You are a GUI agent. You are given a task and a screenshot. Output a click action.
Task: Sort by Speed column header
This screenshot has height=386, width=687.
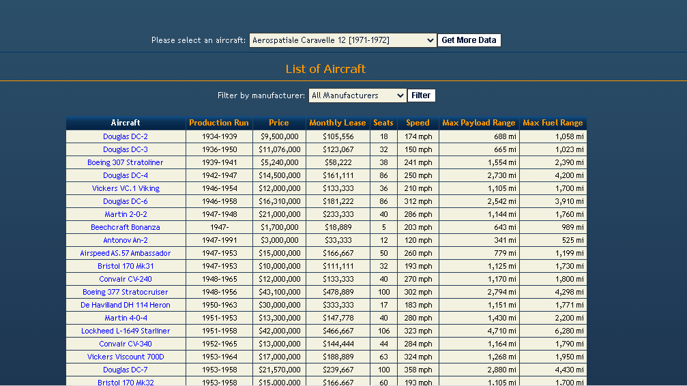point(418,123)
